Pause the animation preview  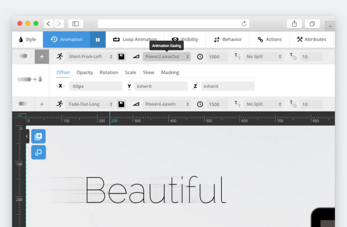pos(98,40)
